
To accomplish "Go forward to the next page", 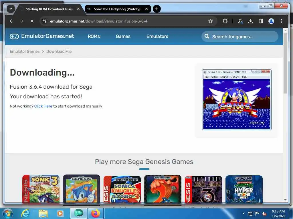I will [x=22, y=21].
